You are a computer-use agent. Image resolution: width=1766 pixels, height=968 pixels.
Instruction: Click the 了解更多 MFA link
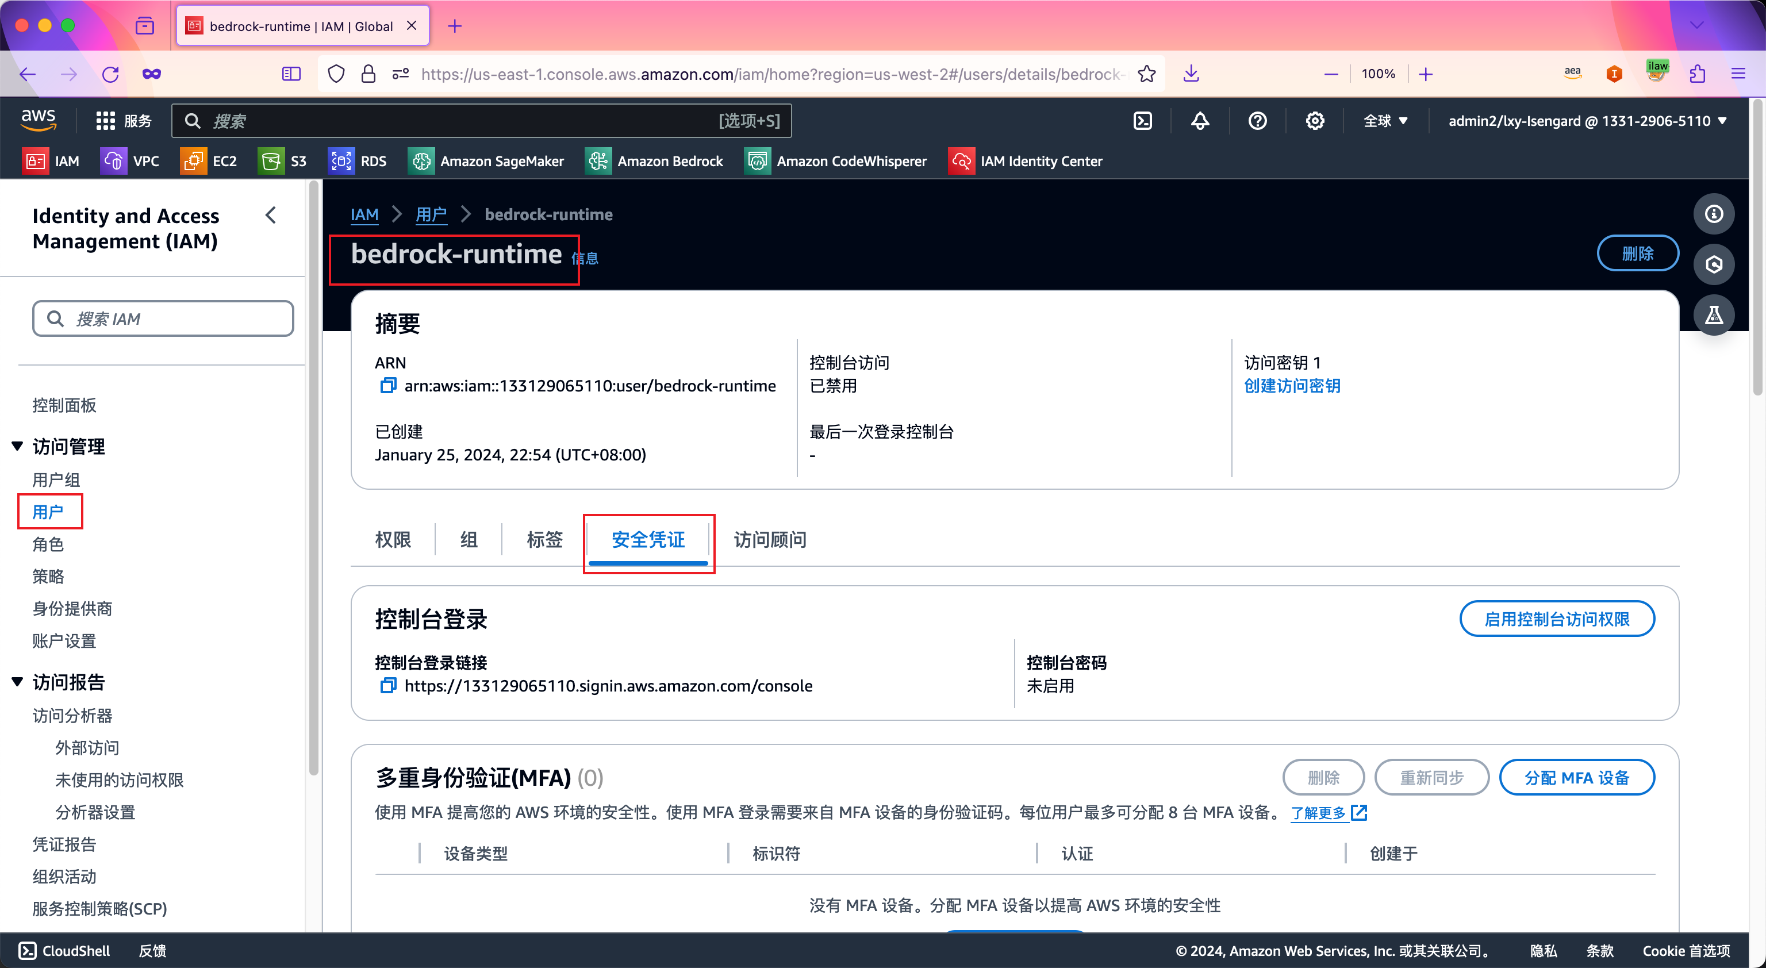point(1328,812)
